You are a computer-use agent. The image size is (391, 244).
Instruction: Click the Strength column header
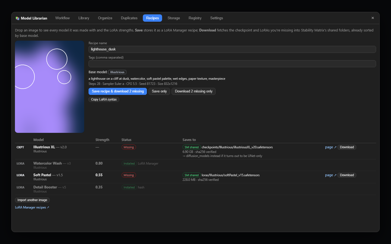(x=102, y=140)
